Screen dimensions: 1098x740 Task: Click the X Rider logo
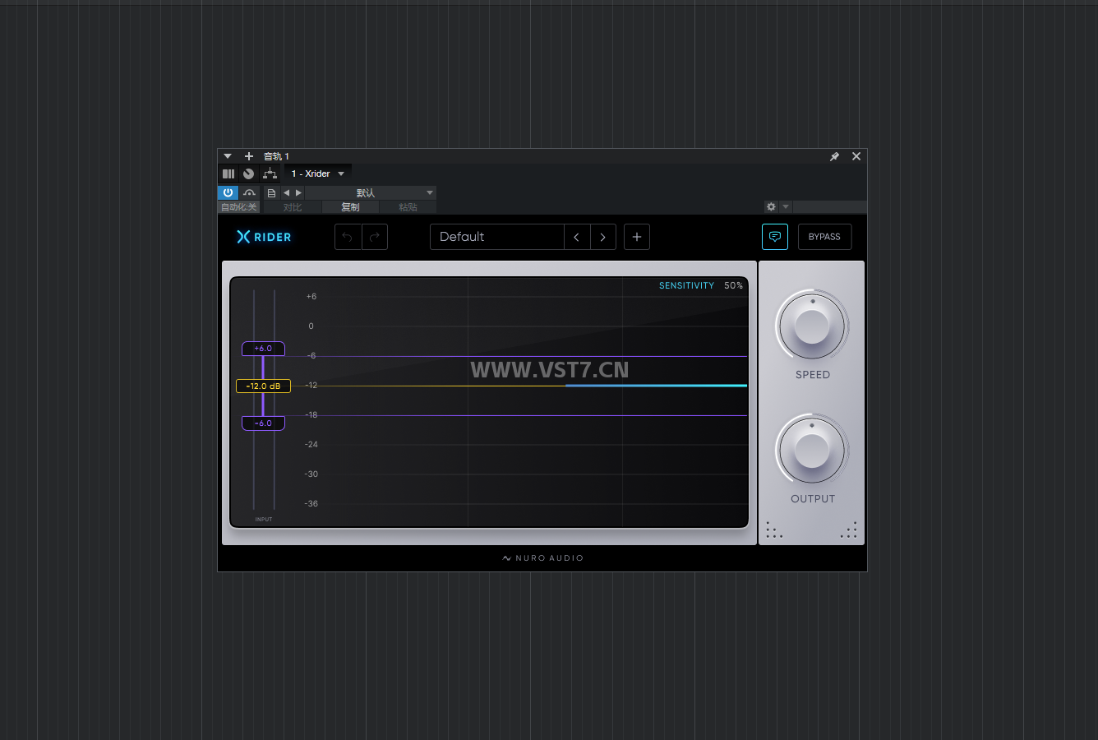[264, 237]
